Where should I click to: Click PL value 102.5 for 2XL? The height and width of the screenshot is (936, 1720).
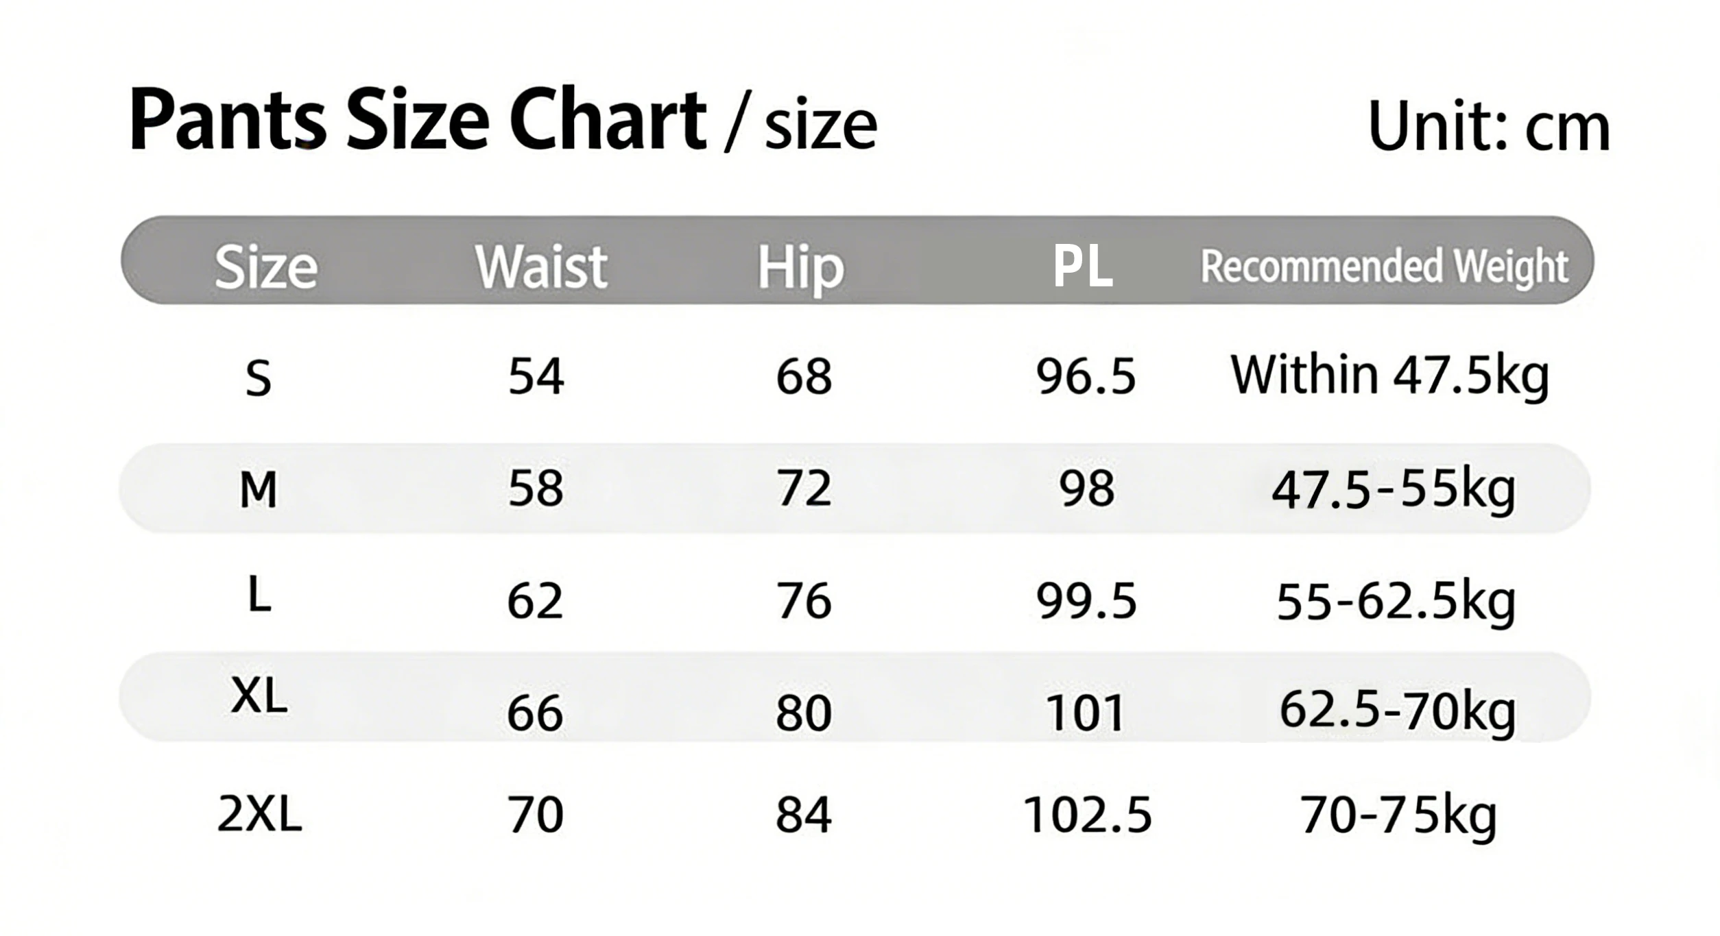(x=1087, y=815)
